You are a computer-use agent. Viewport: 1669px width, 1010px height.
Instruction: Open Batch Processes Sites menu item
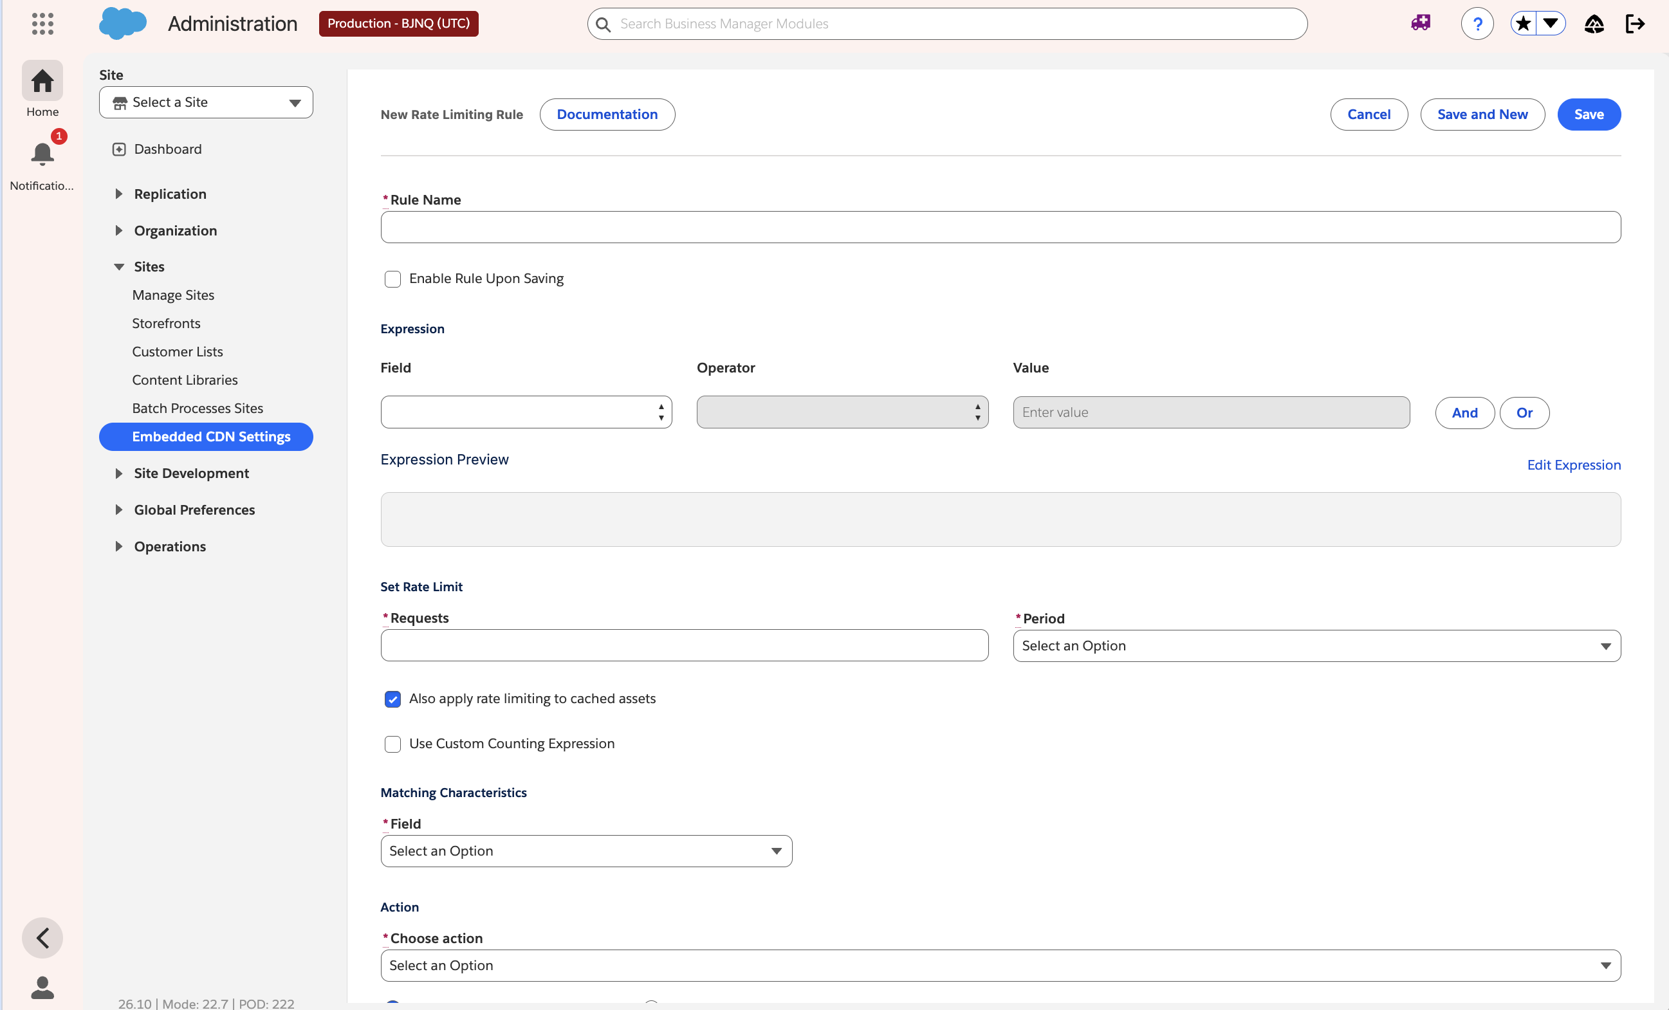(198, 409)
